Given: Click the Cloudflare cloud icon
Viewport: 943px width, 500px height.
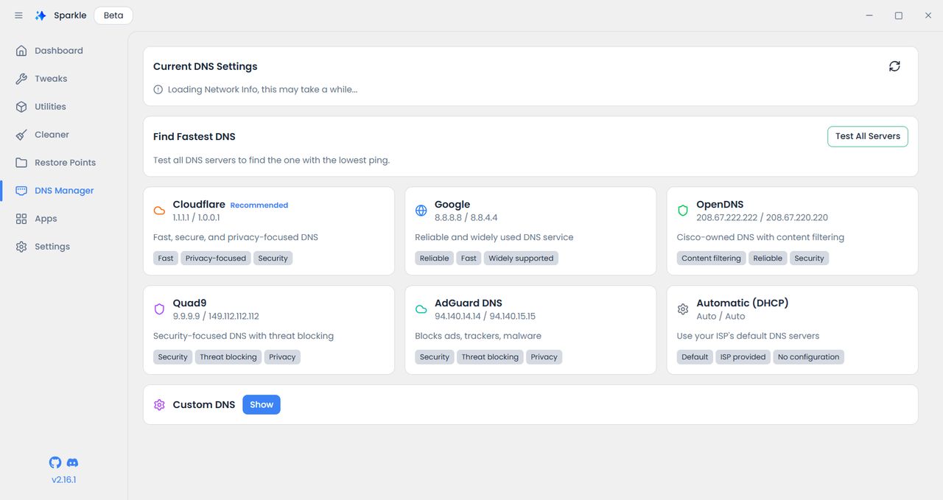Looking at the screenshot, I should (x=159, y=211).
